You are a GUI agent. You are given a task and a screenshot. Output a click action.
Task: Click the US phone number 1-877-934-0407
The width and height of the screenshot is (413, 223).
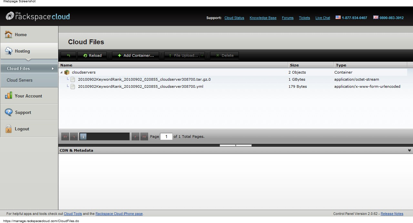[x=355, y=18]
